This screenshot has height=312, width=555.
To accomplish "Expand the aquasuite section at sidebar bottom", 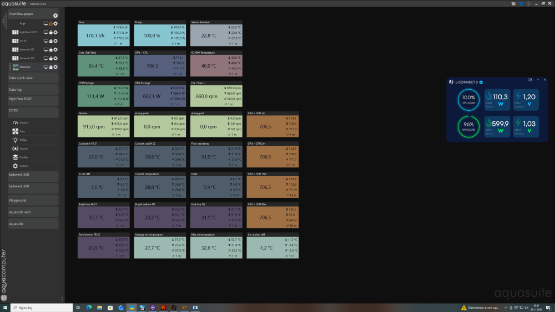I will point(33,224).
